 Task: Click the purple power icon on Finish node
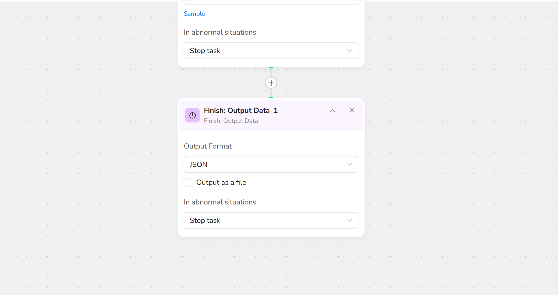tap(192, 115)
